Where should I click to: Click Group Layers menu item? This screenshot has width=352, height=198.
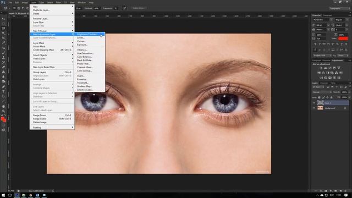tap(52, 72)
